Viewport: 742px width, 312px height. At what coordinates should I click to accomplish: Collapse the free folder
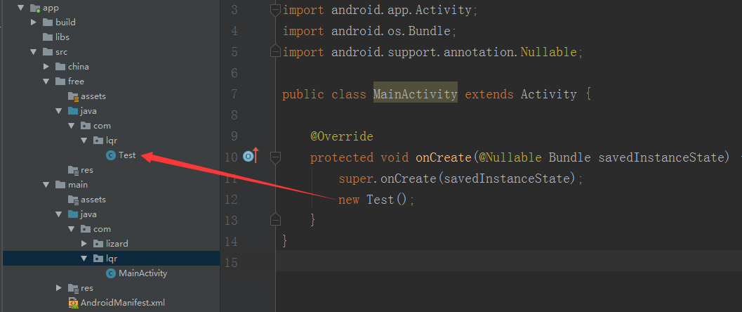[46, 81]
